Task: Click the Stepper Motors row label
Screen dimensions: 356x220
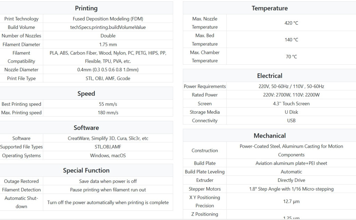Action: (x=204, y=189)
